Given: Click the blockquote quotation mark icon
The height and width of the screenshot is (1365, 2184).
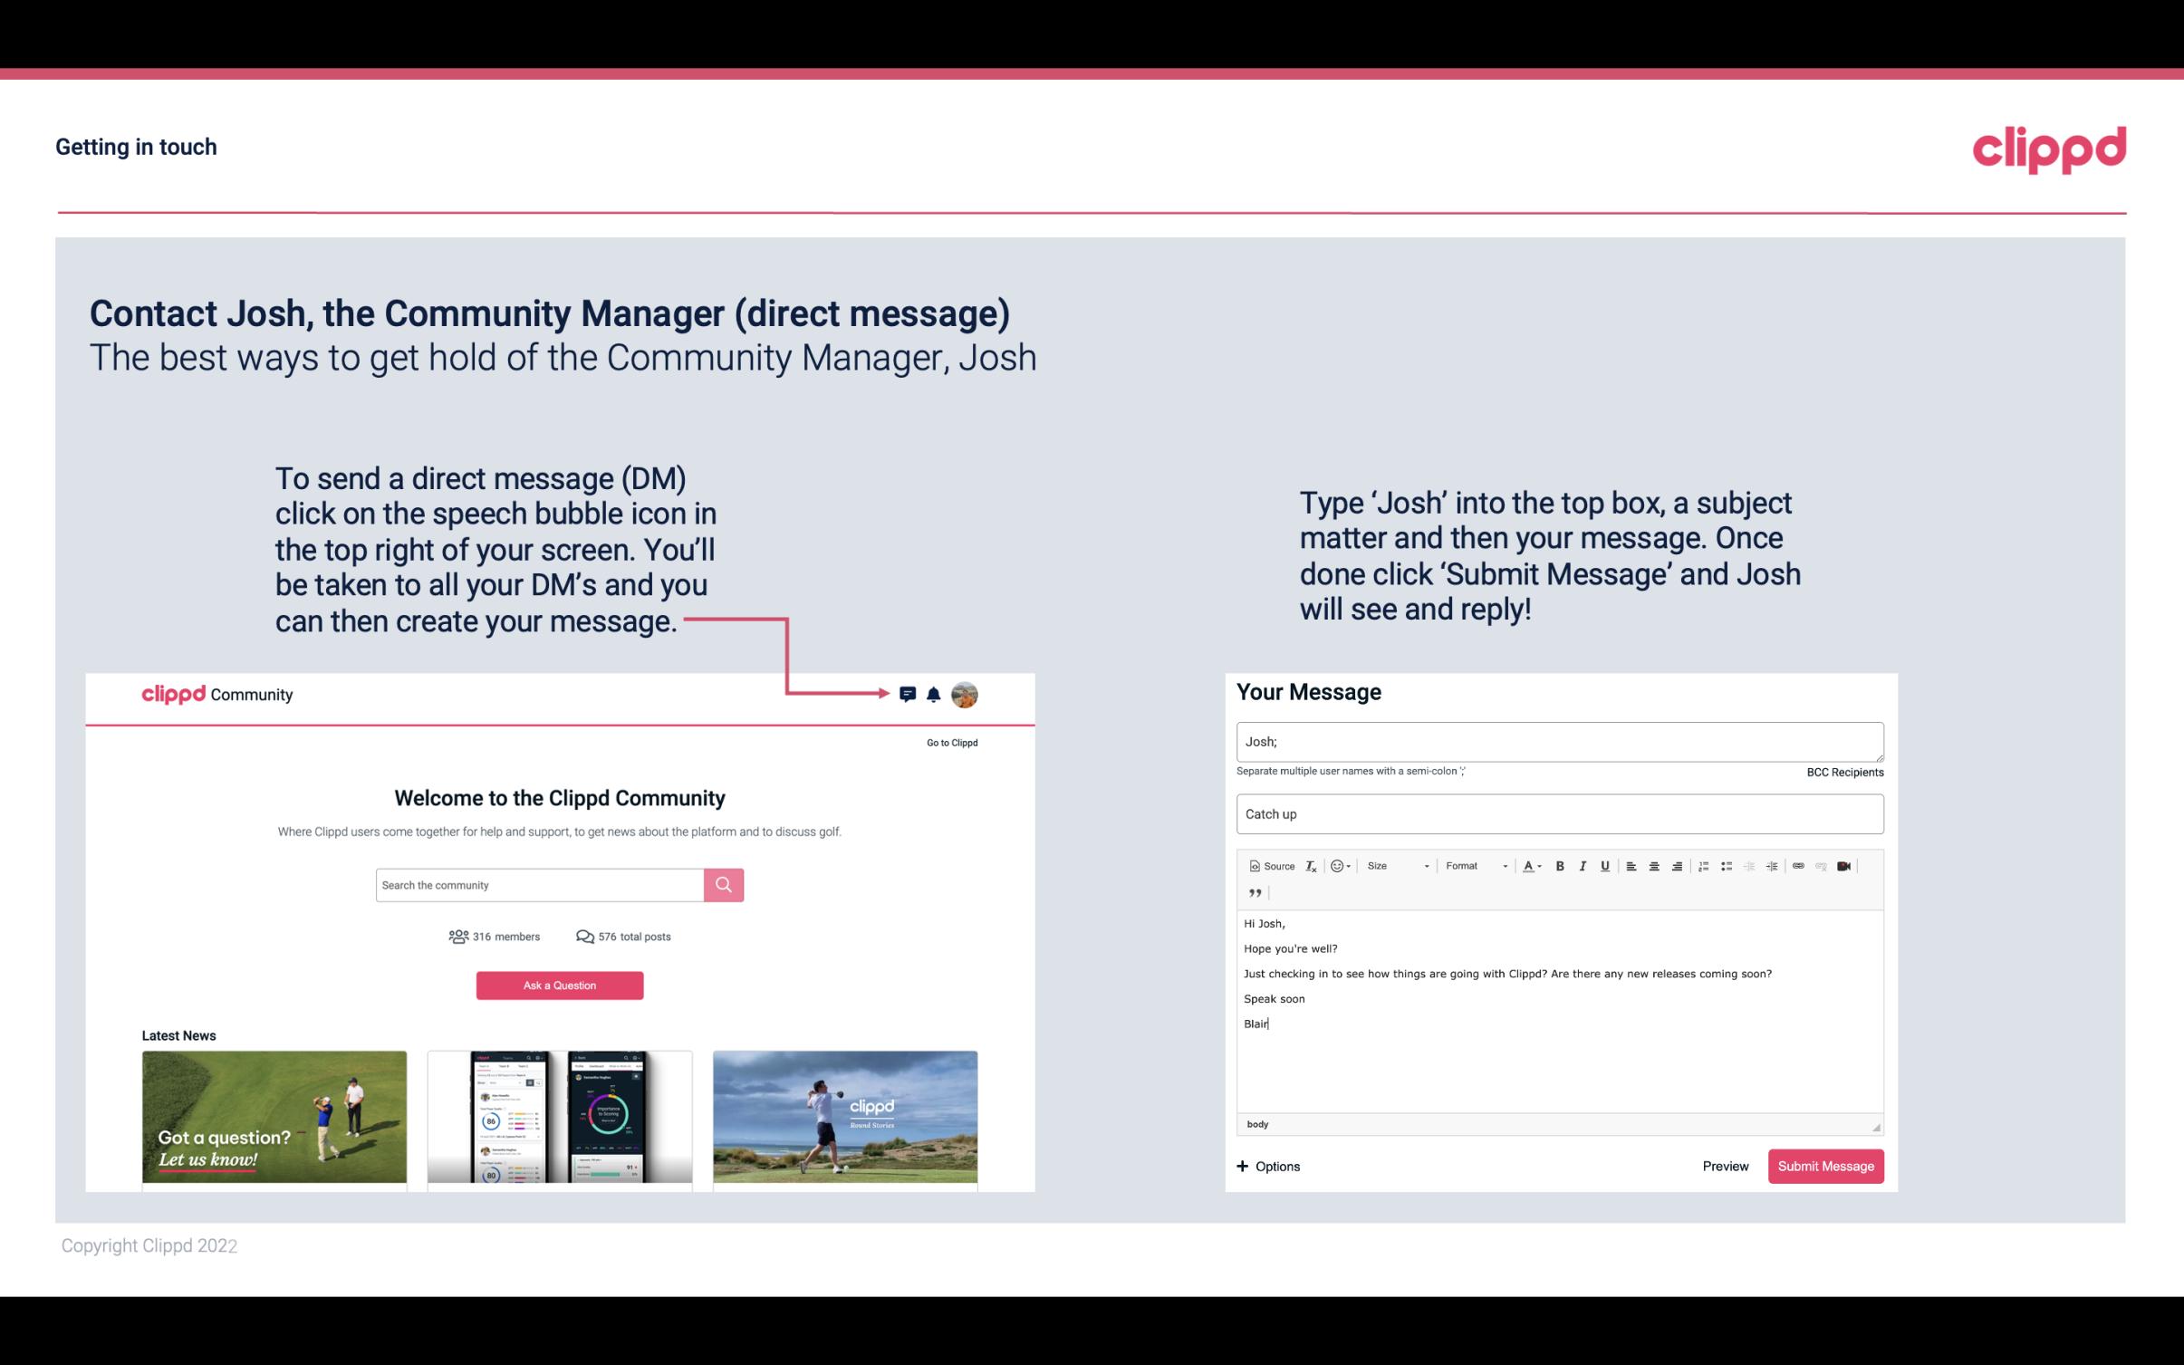Looking at the screenshot, I should 1252,893.
